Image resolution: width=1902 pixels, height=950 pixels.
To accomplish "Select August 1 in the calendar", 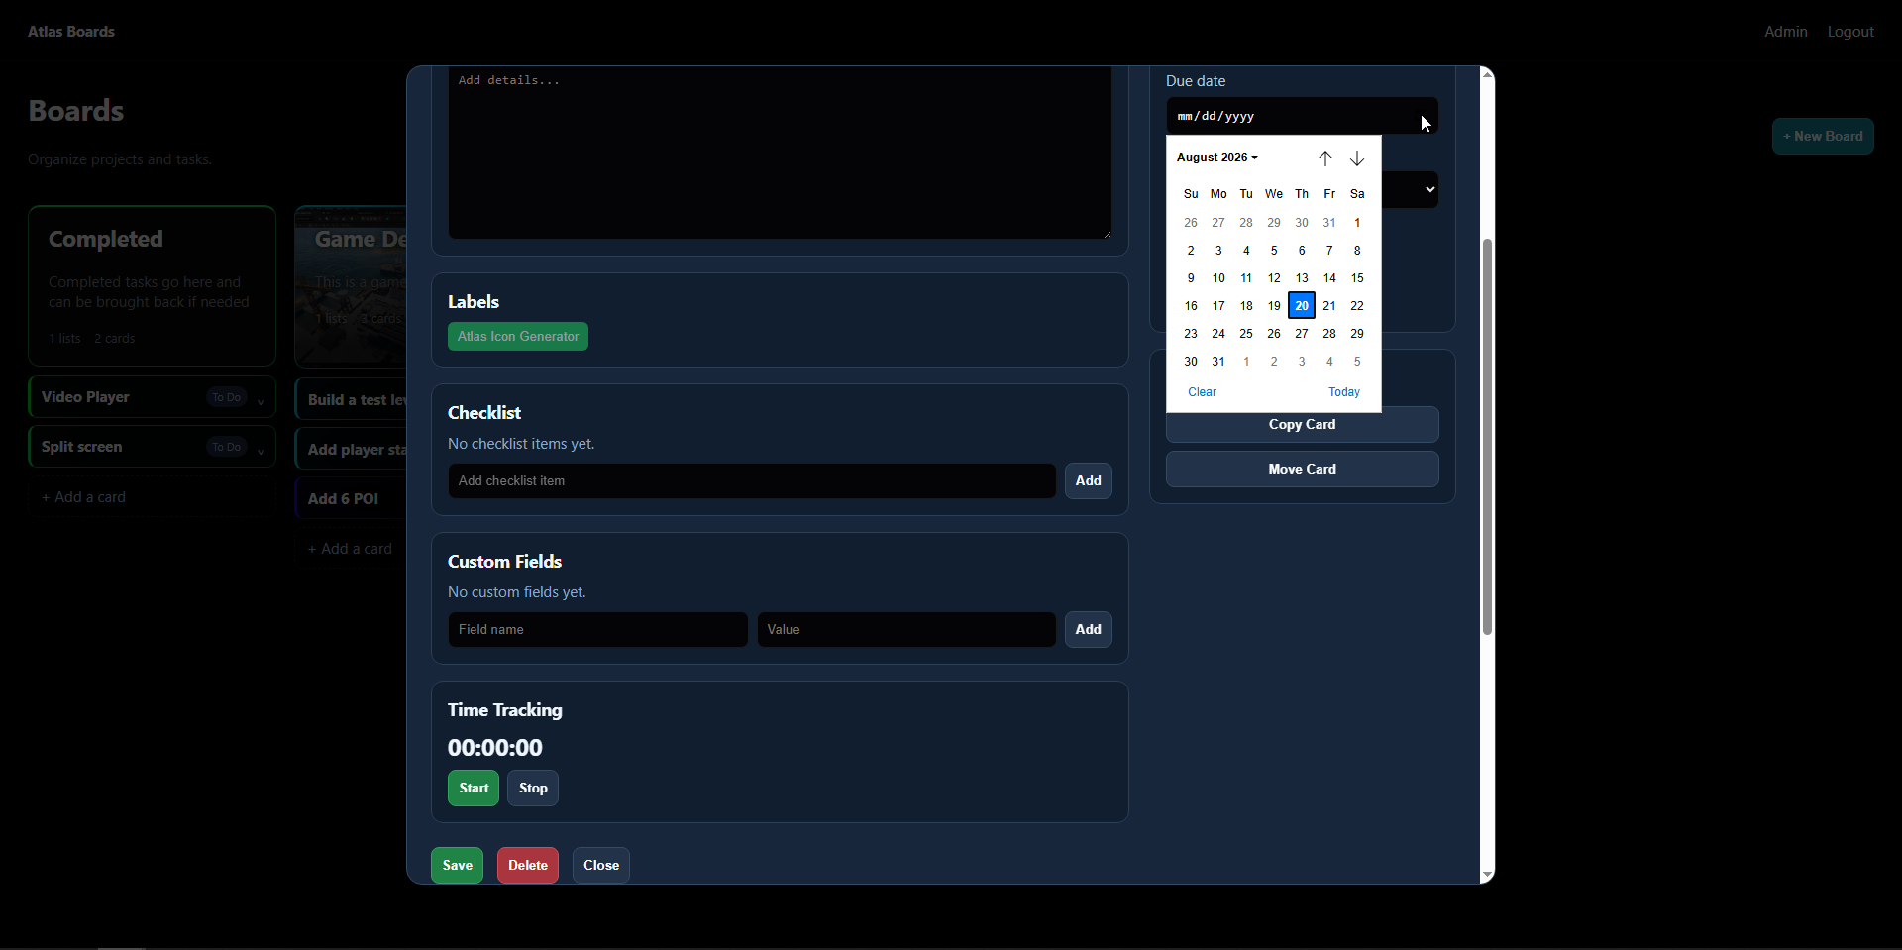I will tap(1357, 223).
